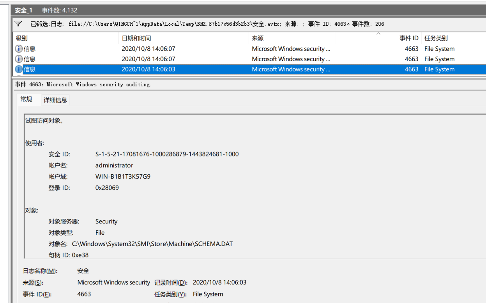Select the 安全_1 log tab
This screenshot has width=486, height=303.
tap(23, 10)
